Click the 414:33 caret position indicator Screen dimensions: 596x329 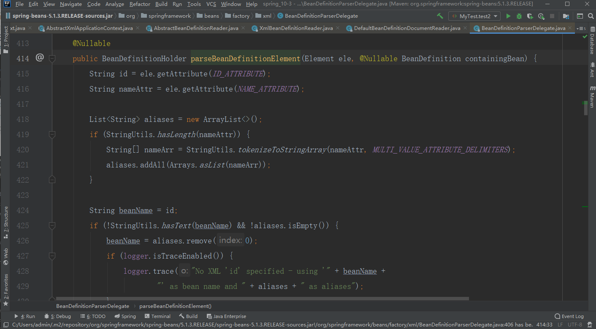545,325
